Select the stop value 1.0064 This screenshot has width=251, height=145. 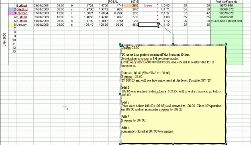[x=101, y=13]
